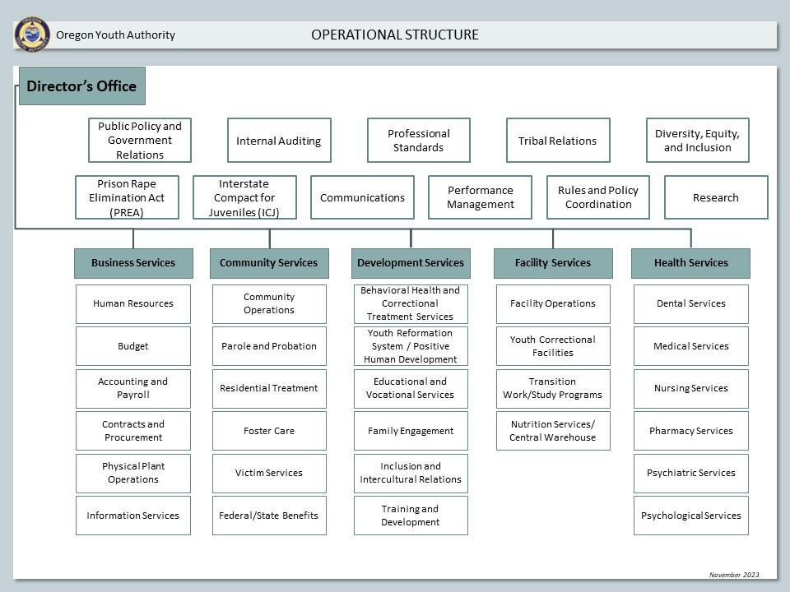Select the Director's Office box
This screenshot has width=790, height=592.
point(81,86)
